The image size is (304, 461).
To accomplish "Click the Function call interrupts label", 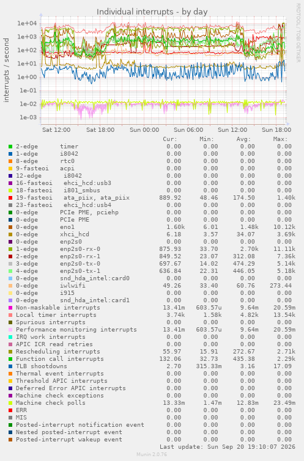I will point(60,359).
